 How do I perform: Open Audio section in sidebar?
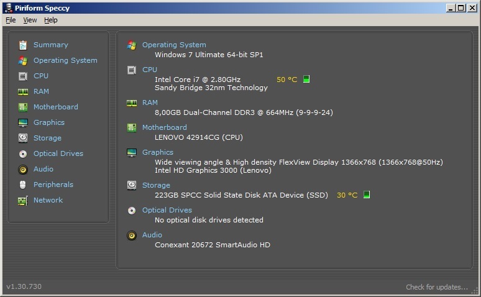coord(44,169)
